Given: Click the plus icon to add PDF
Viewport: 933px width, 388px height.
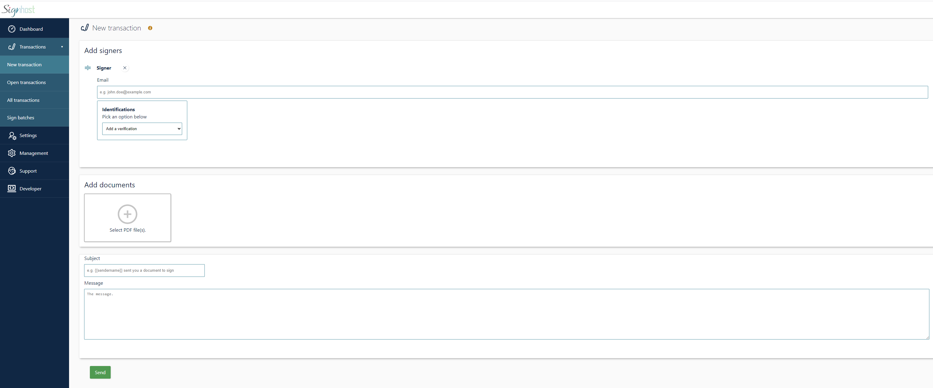Looking at the screenshot, I should click(x=128, y=214).
